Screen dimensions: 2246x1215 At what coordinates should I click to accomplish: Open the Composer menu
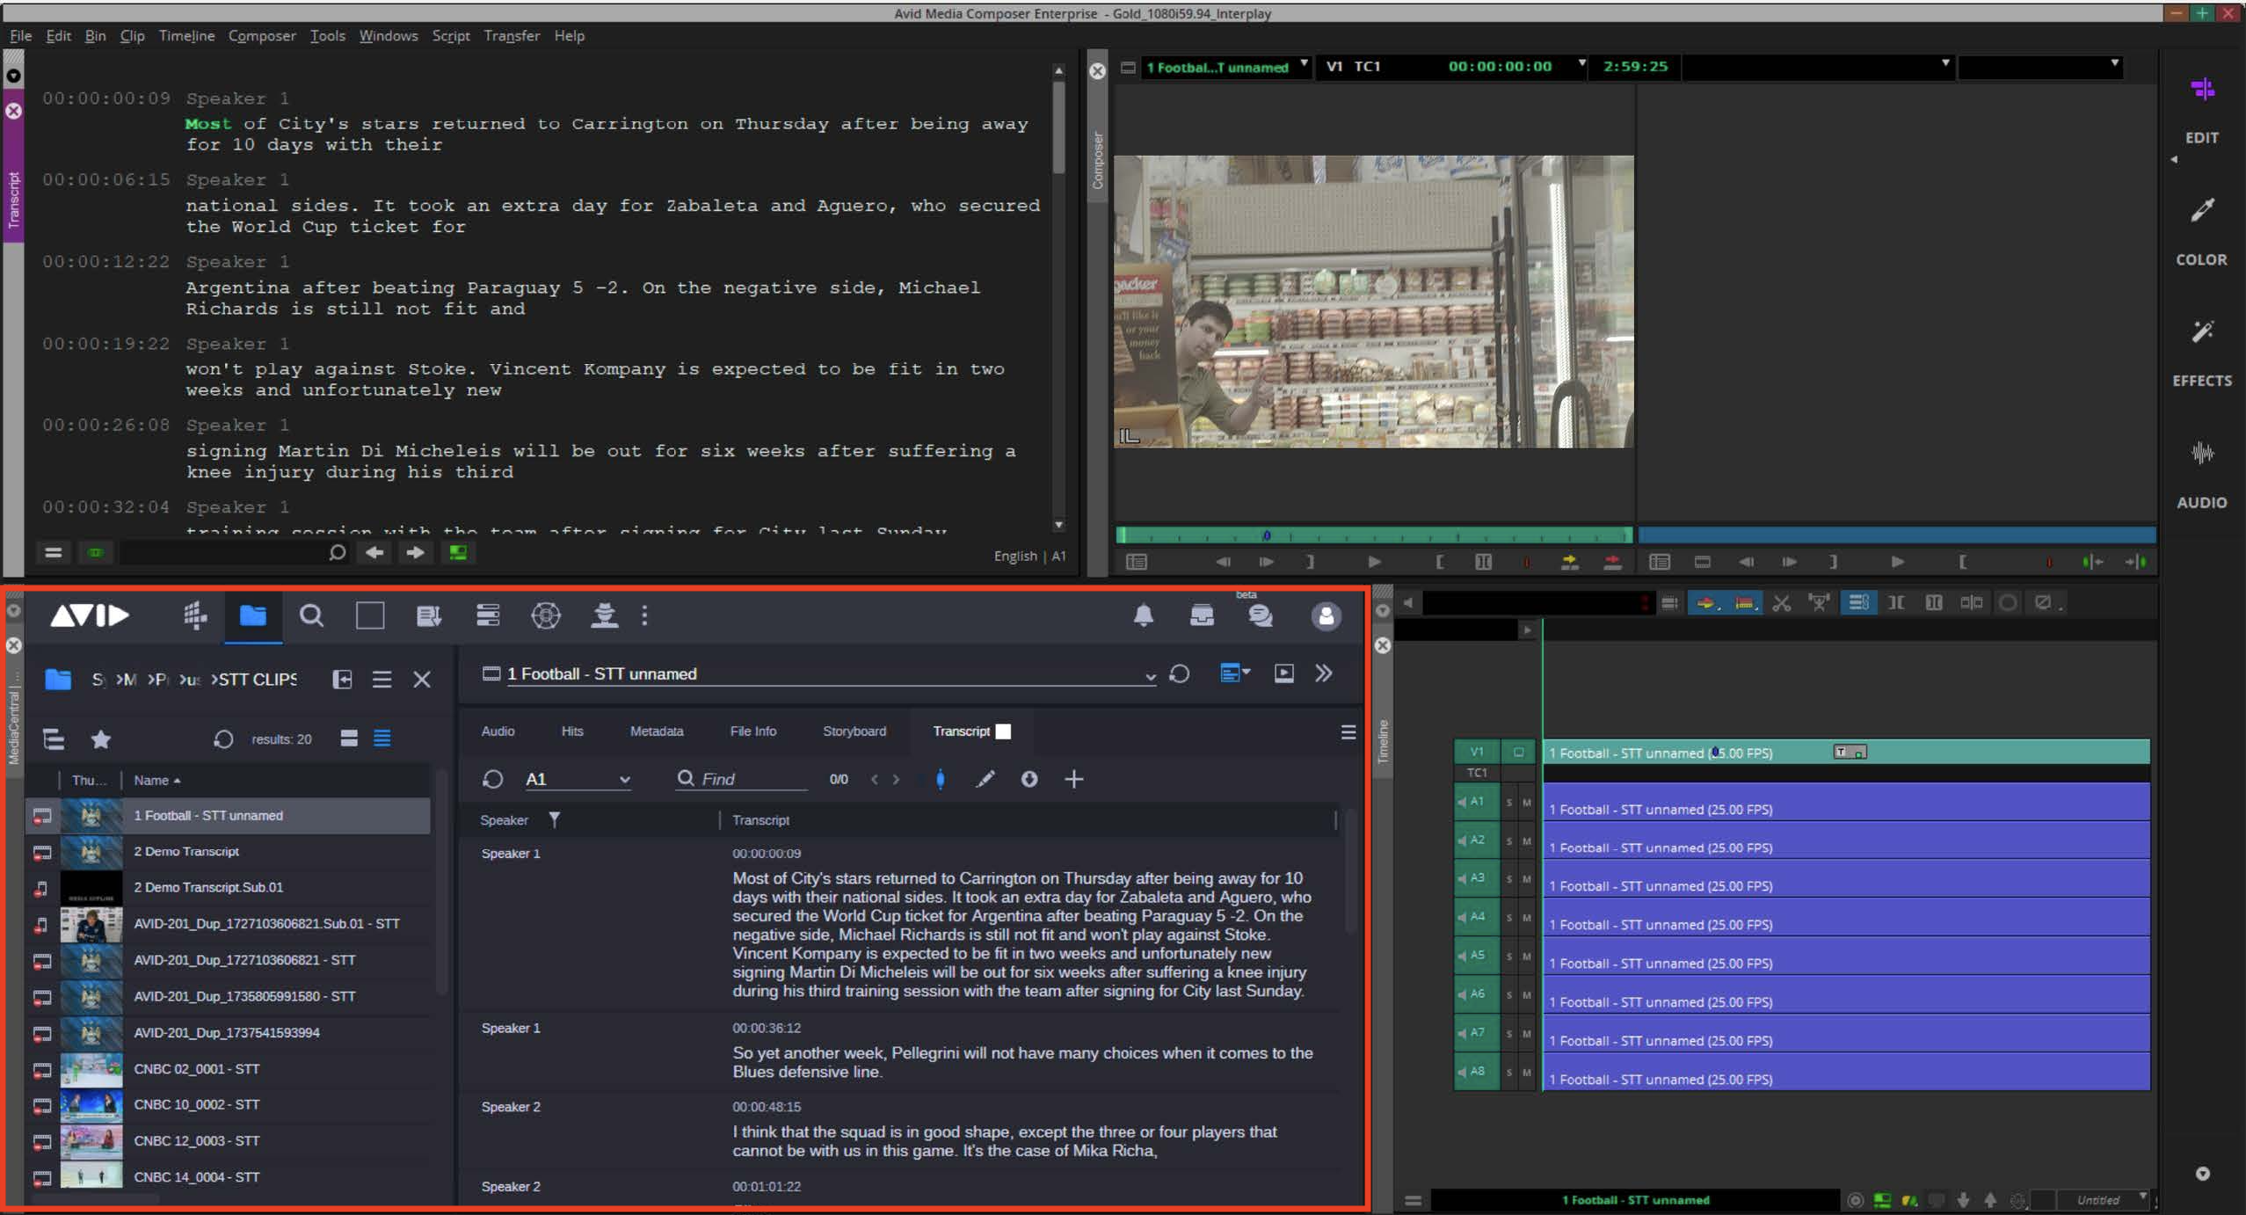tap(262, 35)
